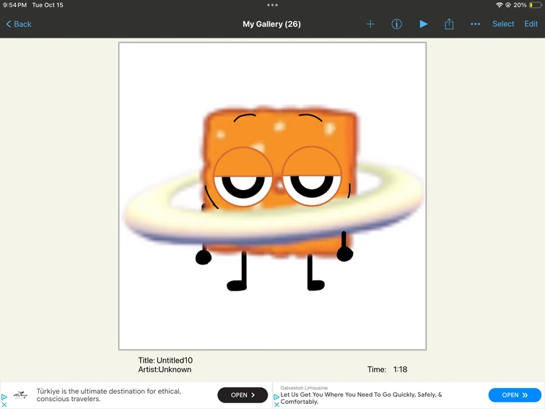
Task: Open the Galveston Limousine ad button
Action: pos(515,395)
